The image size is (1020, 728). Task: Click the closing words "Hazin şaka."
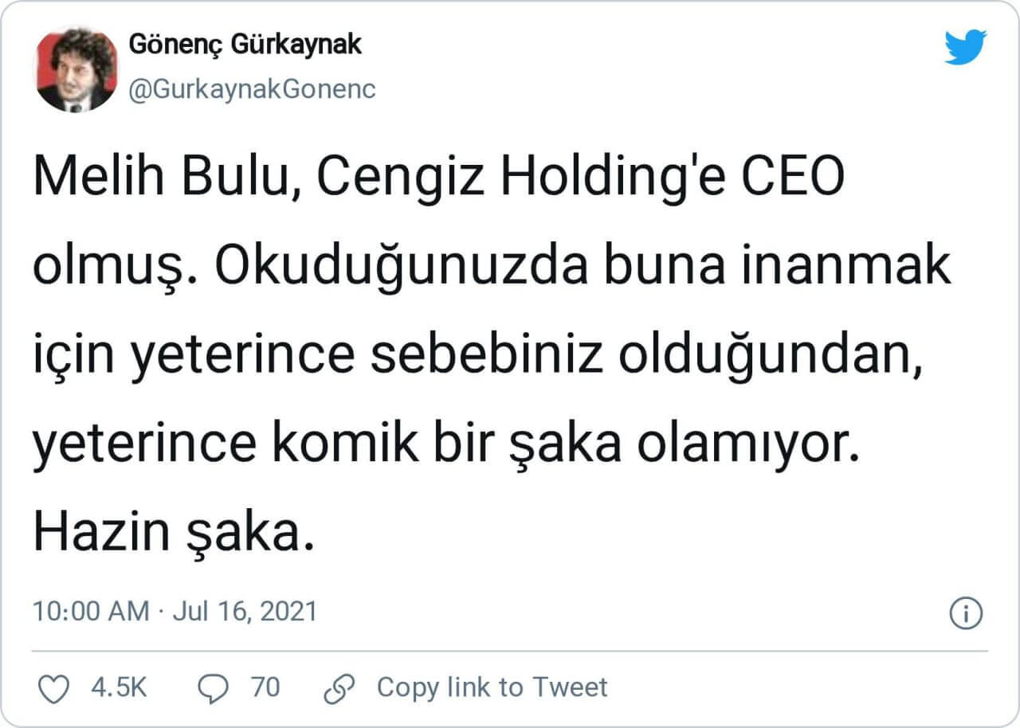click(169, 533)
